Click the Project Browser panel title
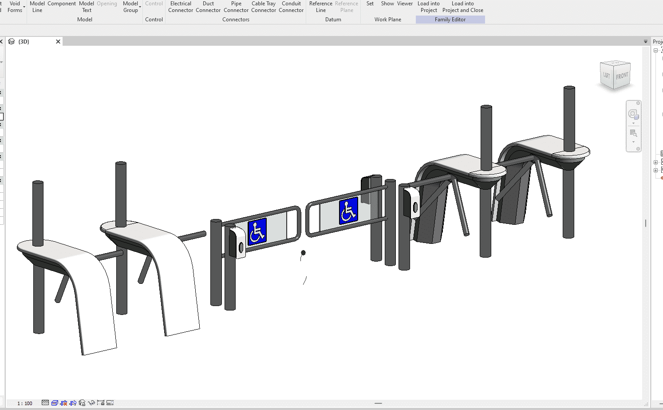663x410 pixels. tap(658, 41)
